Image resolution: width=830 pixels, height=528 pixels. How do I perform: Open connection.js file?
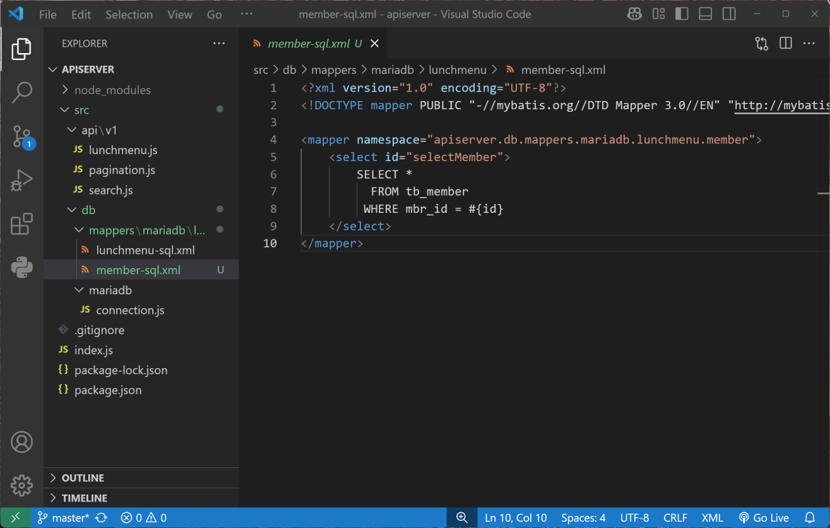click(x=141, y=310)
